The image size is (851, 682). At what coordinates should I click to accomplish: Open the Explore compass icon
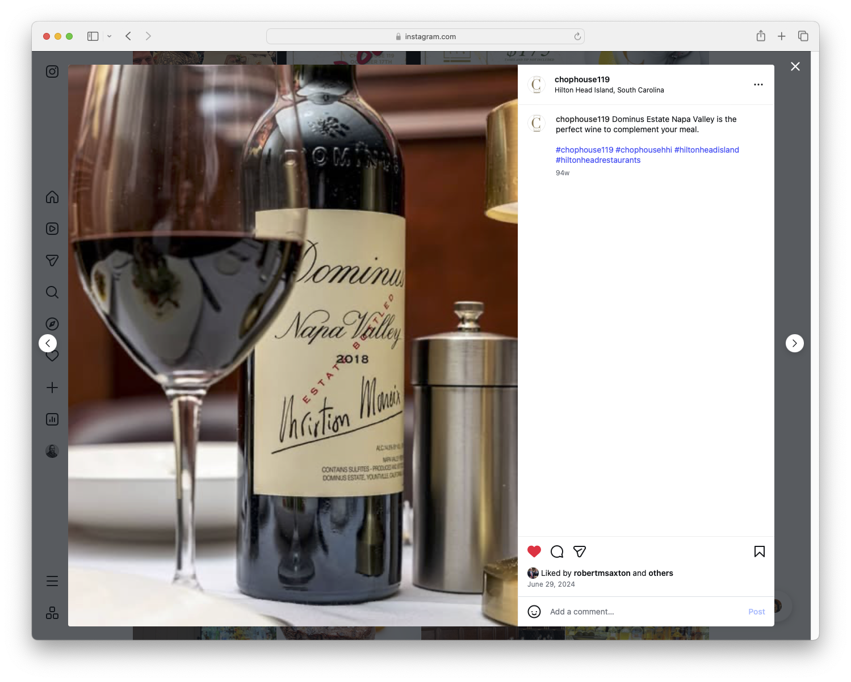pos(52,323)
